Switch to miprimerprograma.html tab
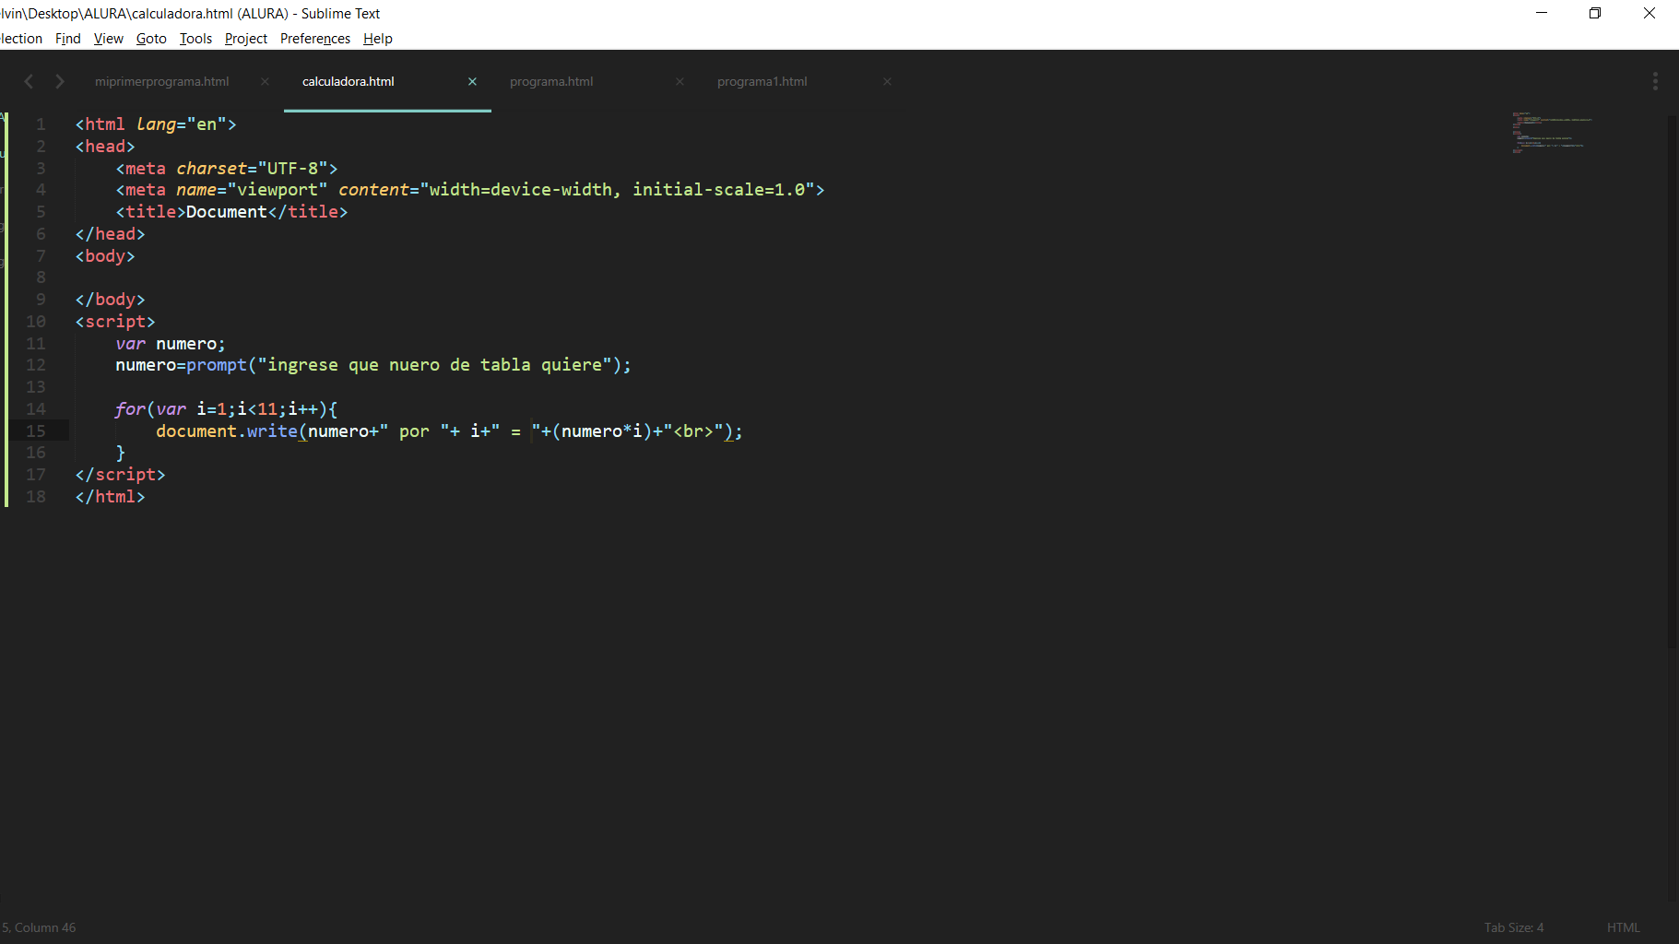This screenshot has width=1679, height=944. pyautogui.click(x=162, y=81)
